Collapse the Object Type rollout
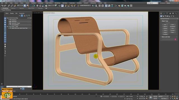The image size is (179, 100). pyautogui.click(x=165, y=21)
